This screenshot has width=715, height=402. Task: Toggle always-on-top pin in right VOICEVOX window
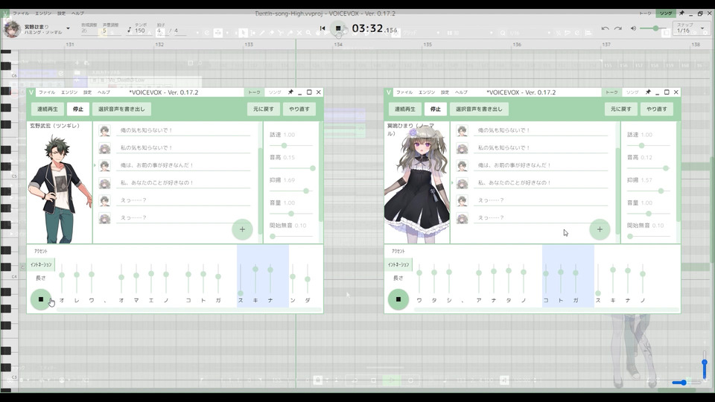pos(648,92)
